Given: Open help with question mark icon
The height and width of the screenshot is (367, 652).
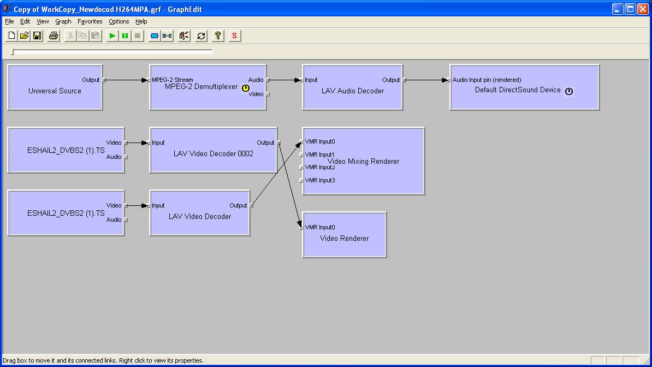Looking at the screenshot, I should click(218, 36).
